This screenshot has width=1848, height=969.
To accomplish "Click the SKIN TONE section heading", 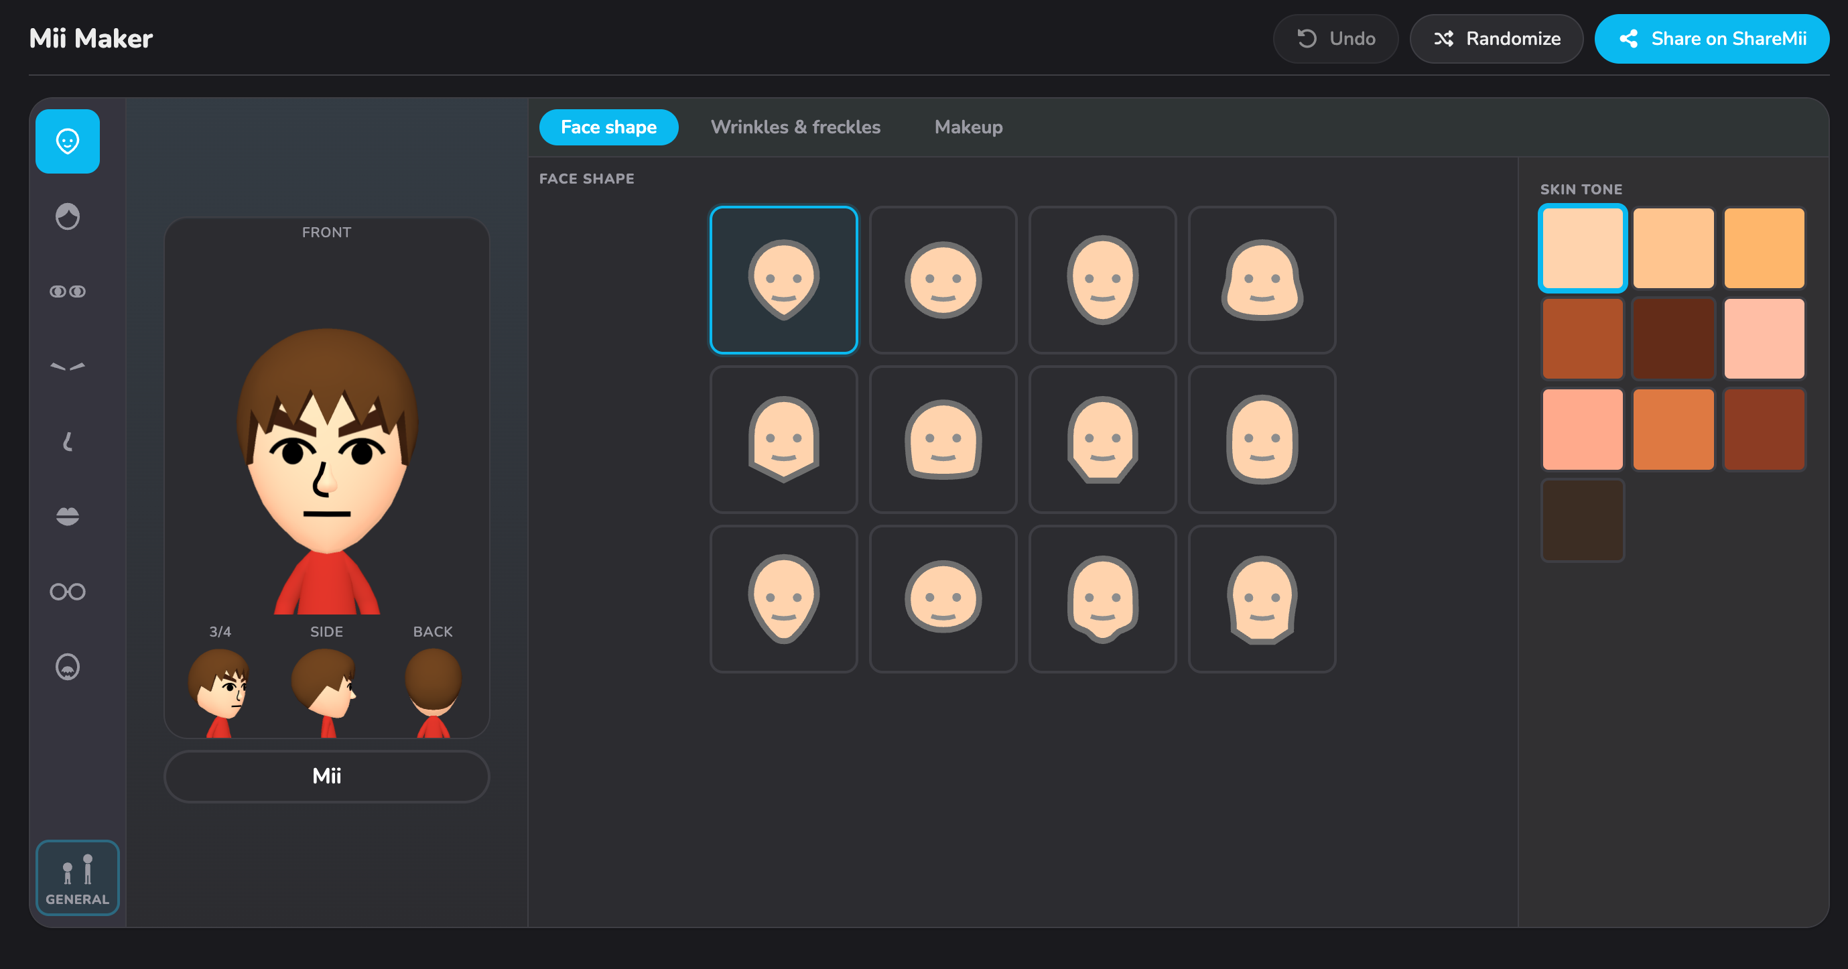I will click(1581, 190).
